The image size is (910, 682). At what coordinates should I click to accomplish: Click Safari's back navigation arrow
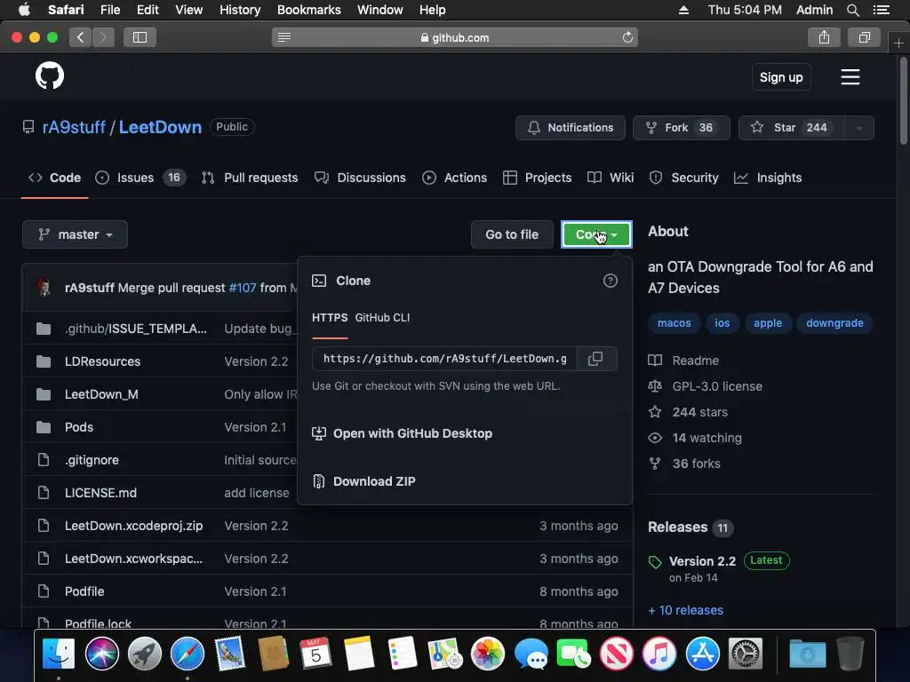[x=81, y=37]
